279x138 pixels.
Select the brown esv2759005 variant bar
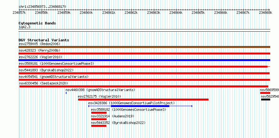coord(144,47)
